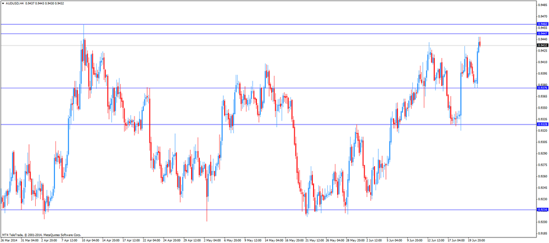Click the 19 Jun 20:00 time label
The image size is (549, 243).
point(476,241)
